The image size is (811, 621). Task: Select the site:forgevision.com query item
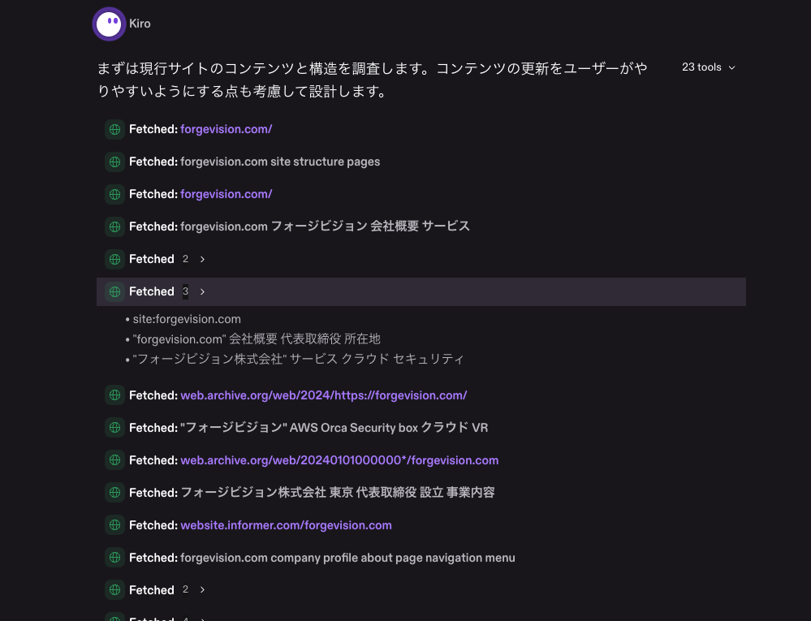[183, 319]
